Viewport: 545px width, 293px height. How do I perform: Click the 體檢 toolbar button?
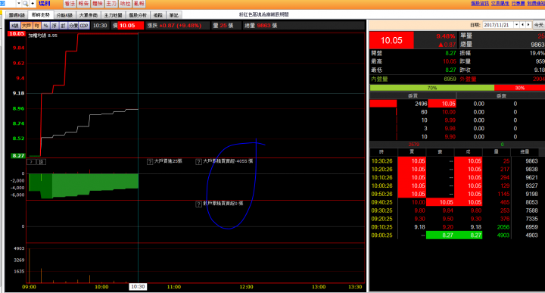coord(98,4)
